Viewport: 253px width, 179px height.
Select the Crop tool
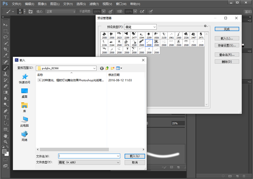click(5, 49)
